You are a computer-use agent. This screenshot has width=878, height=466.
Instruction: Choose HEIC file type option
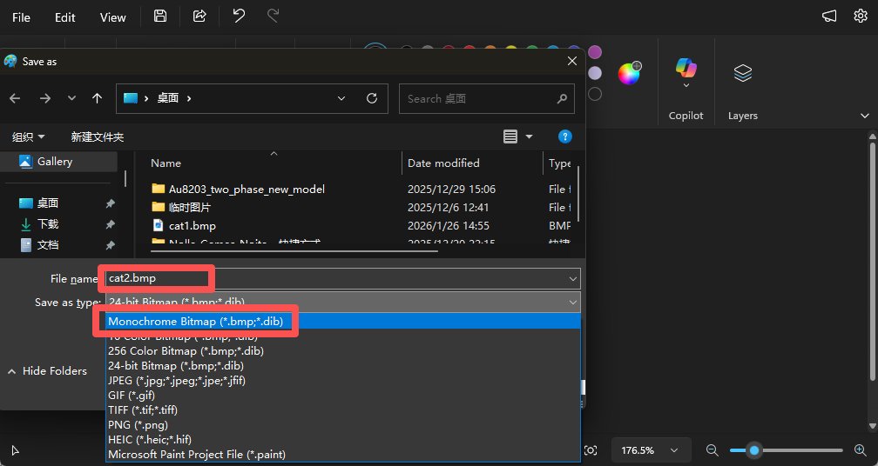[343, 440]
